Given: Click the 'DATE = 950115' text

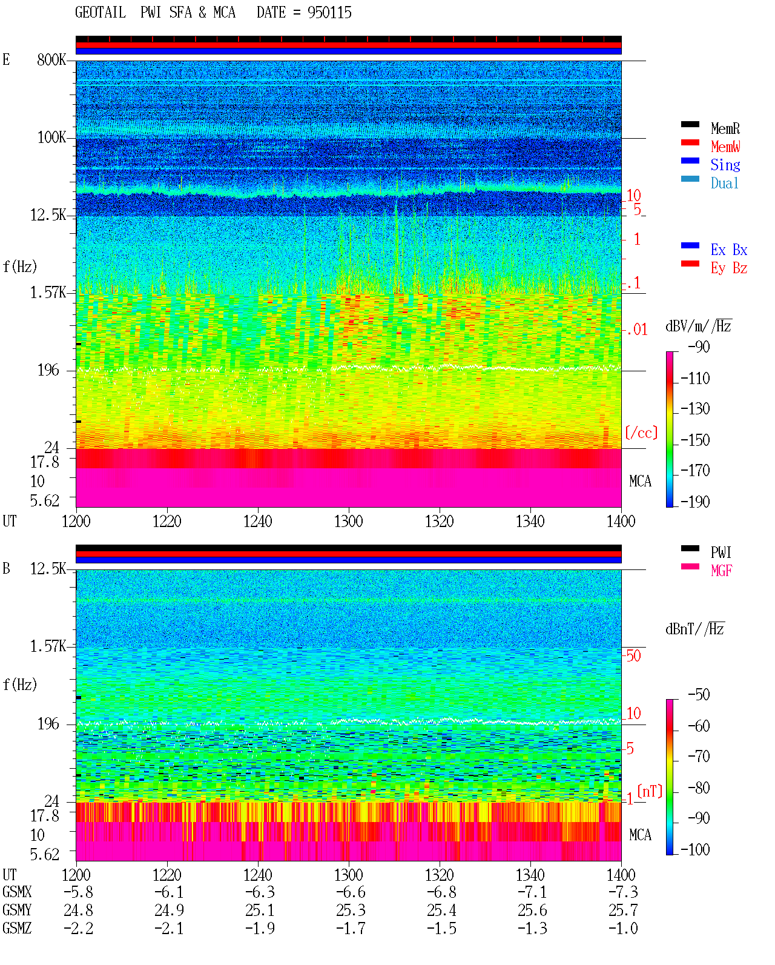Looking at the screenshot, I should (304, 13).
